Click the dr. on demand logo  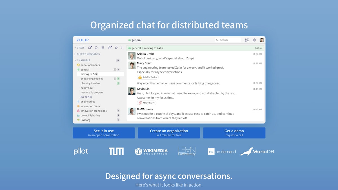click(x=222, y=151)
